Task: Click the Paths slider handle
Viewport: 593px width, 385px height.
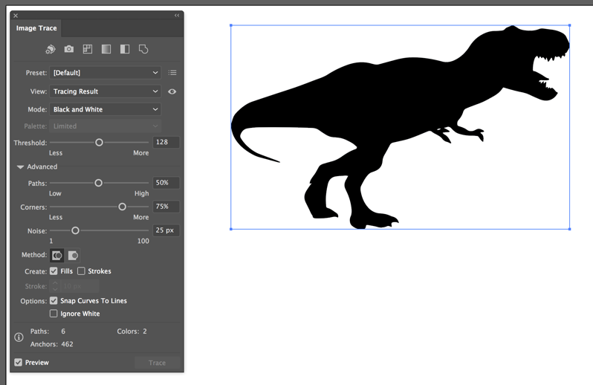Action: pos(98,183)
